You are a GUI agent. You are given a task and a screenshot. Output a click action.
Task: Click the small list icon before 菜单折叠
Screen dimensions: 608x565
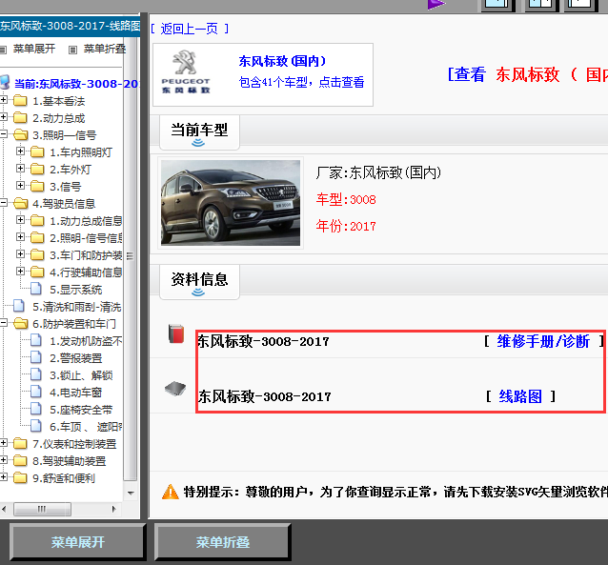(x=72, y=50)
